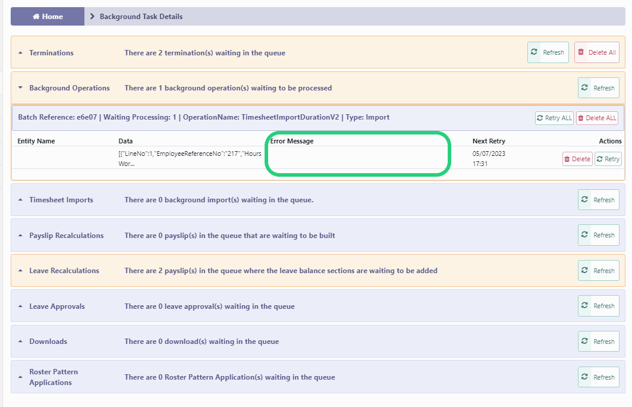Expand the Payslip Recalculations section arrow

[x=21, y=236]
